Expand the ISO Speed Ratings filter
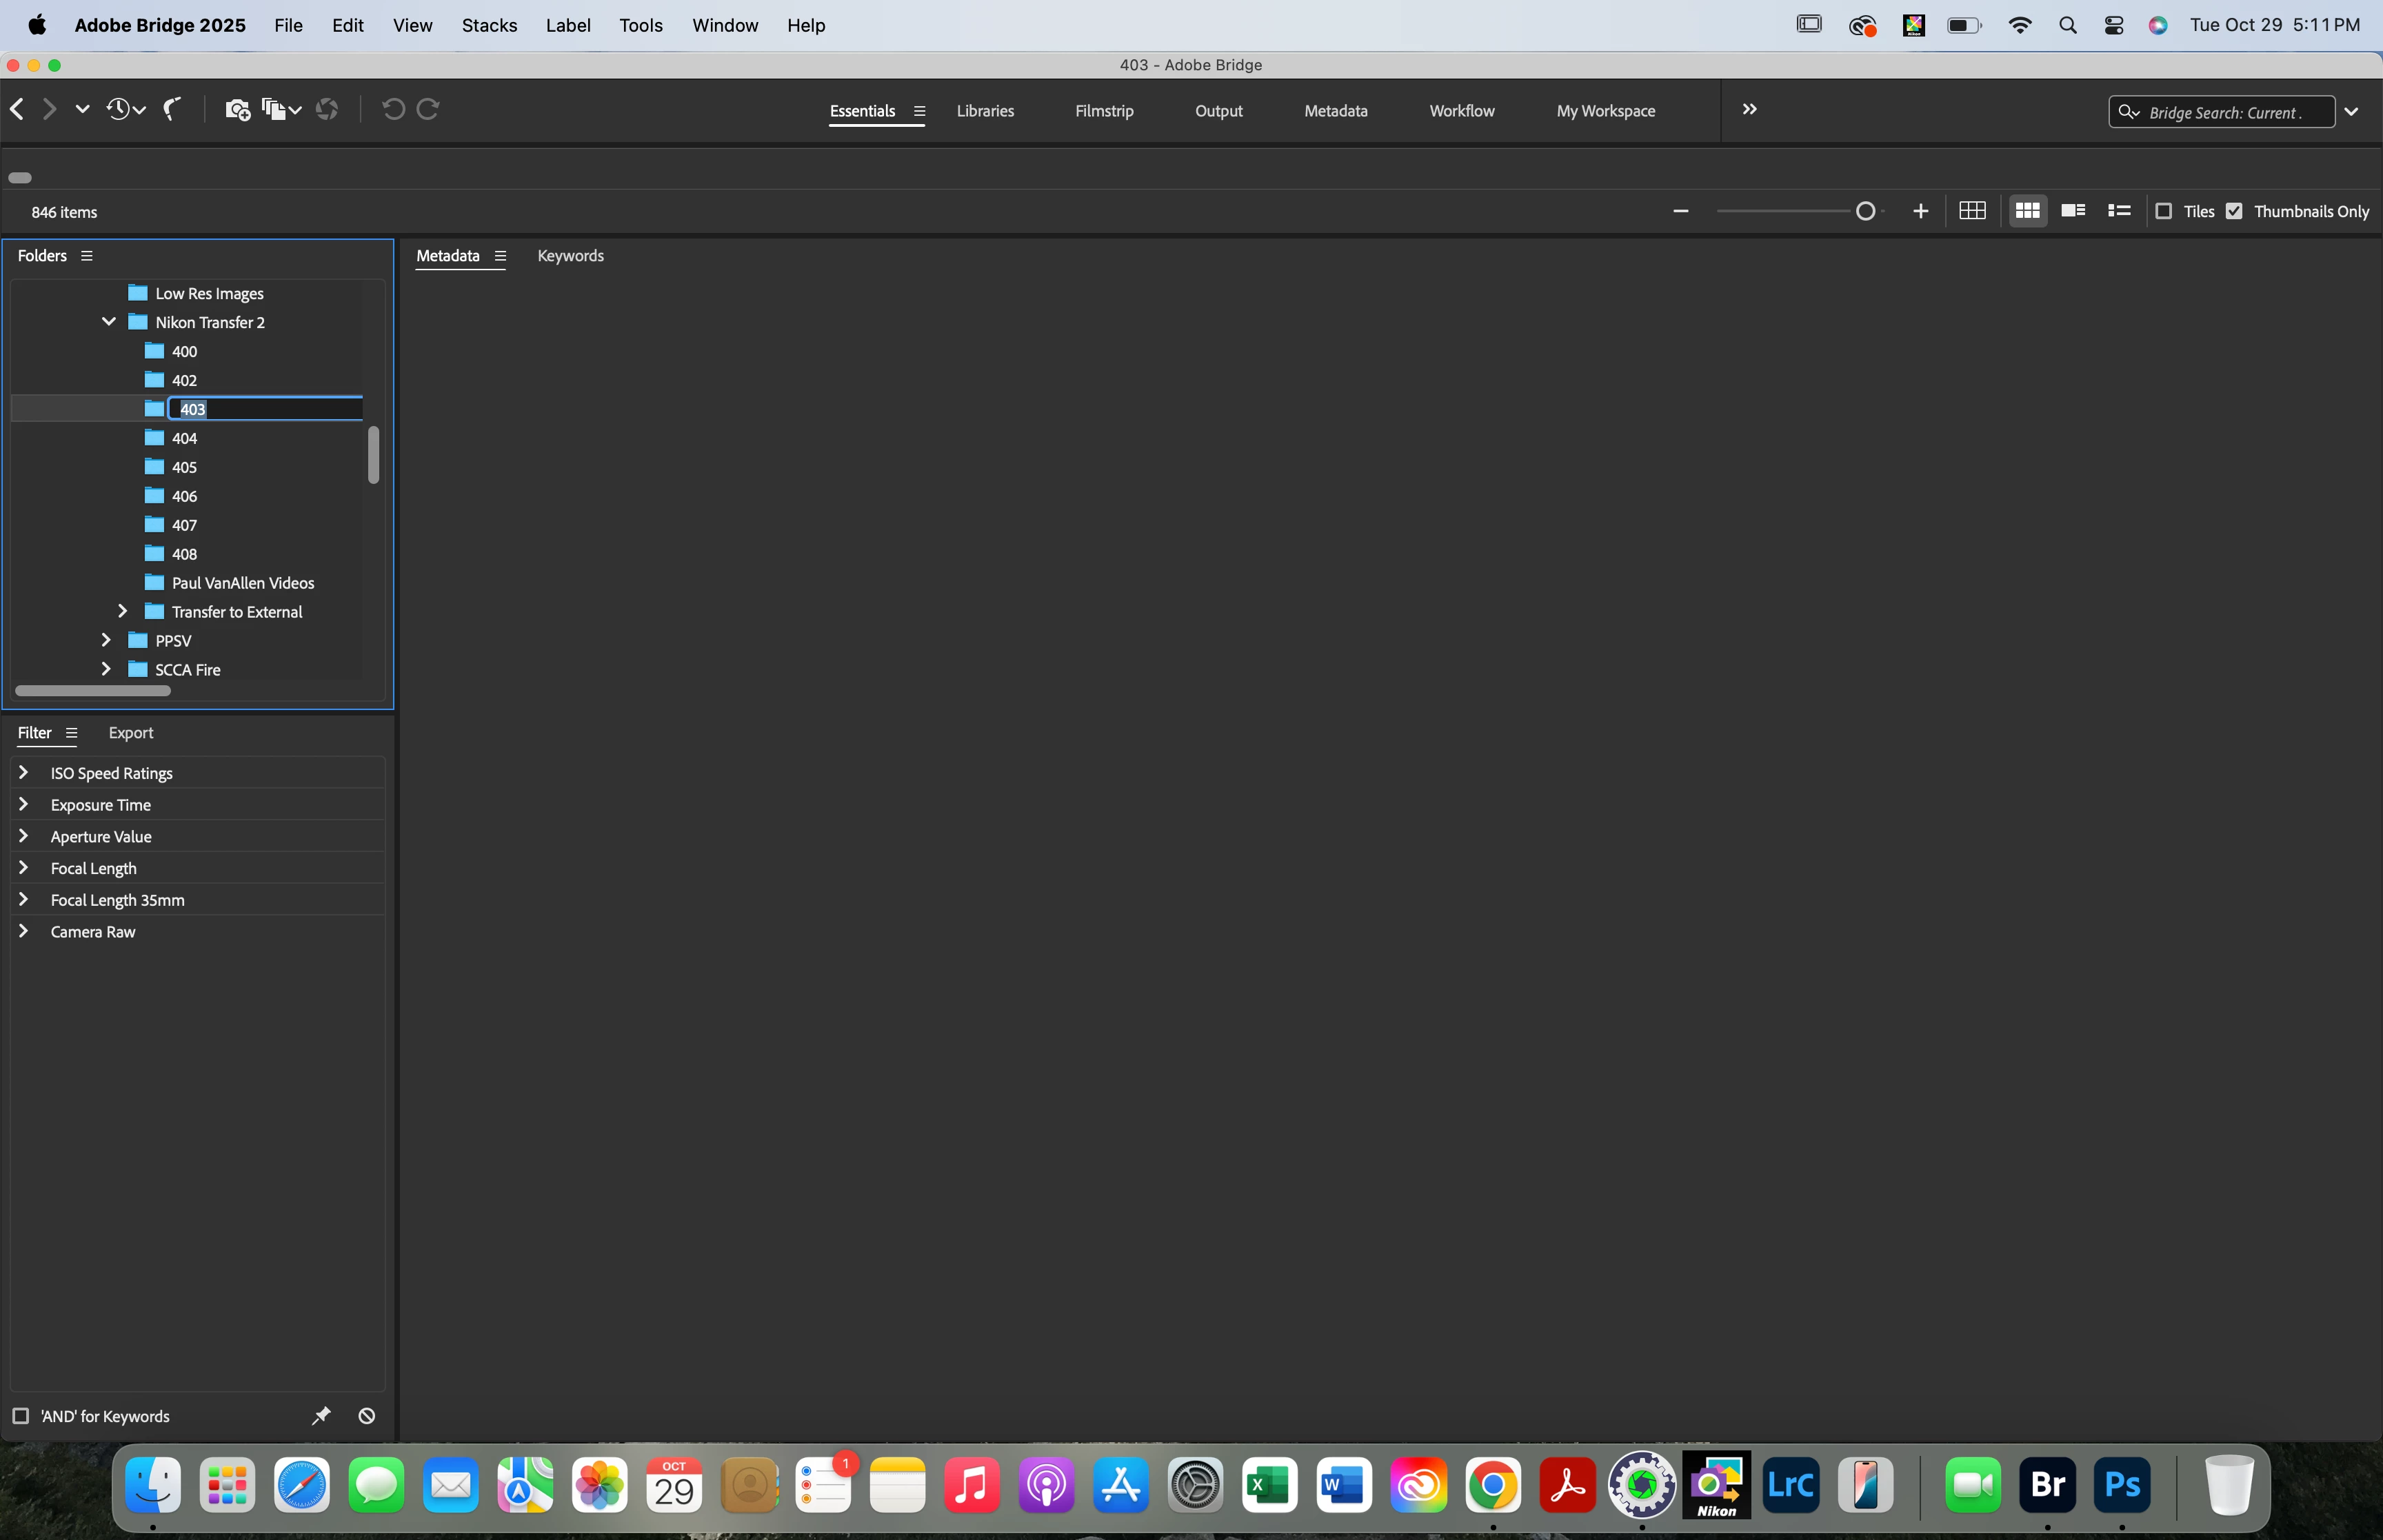 tap(24, 773)
